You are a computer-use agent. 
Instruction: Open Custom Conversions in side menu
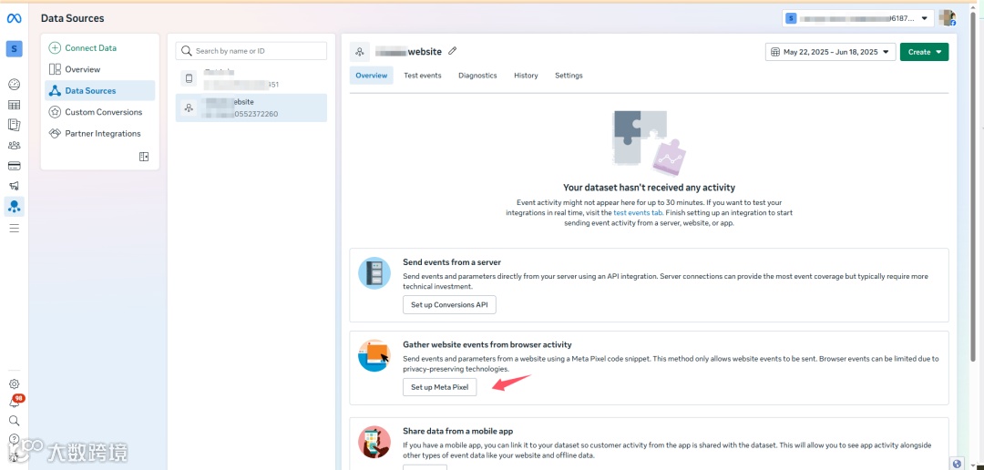tap(100, 112)
